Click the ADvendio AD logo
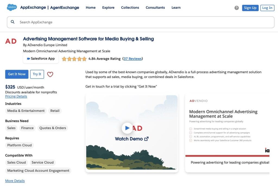Screen dimensions: 278x186 11,41
